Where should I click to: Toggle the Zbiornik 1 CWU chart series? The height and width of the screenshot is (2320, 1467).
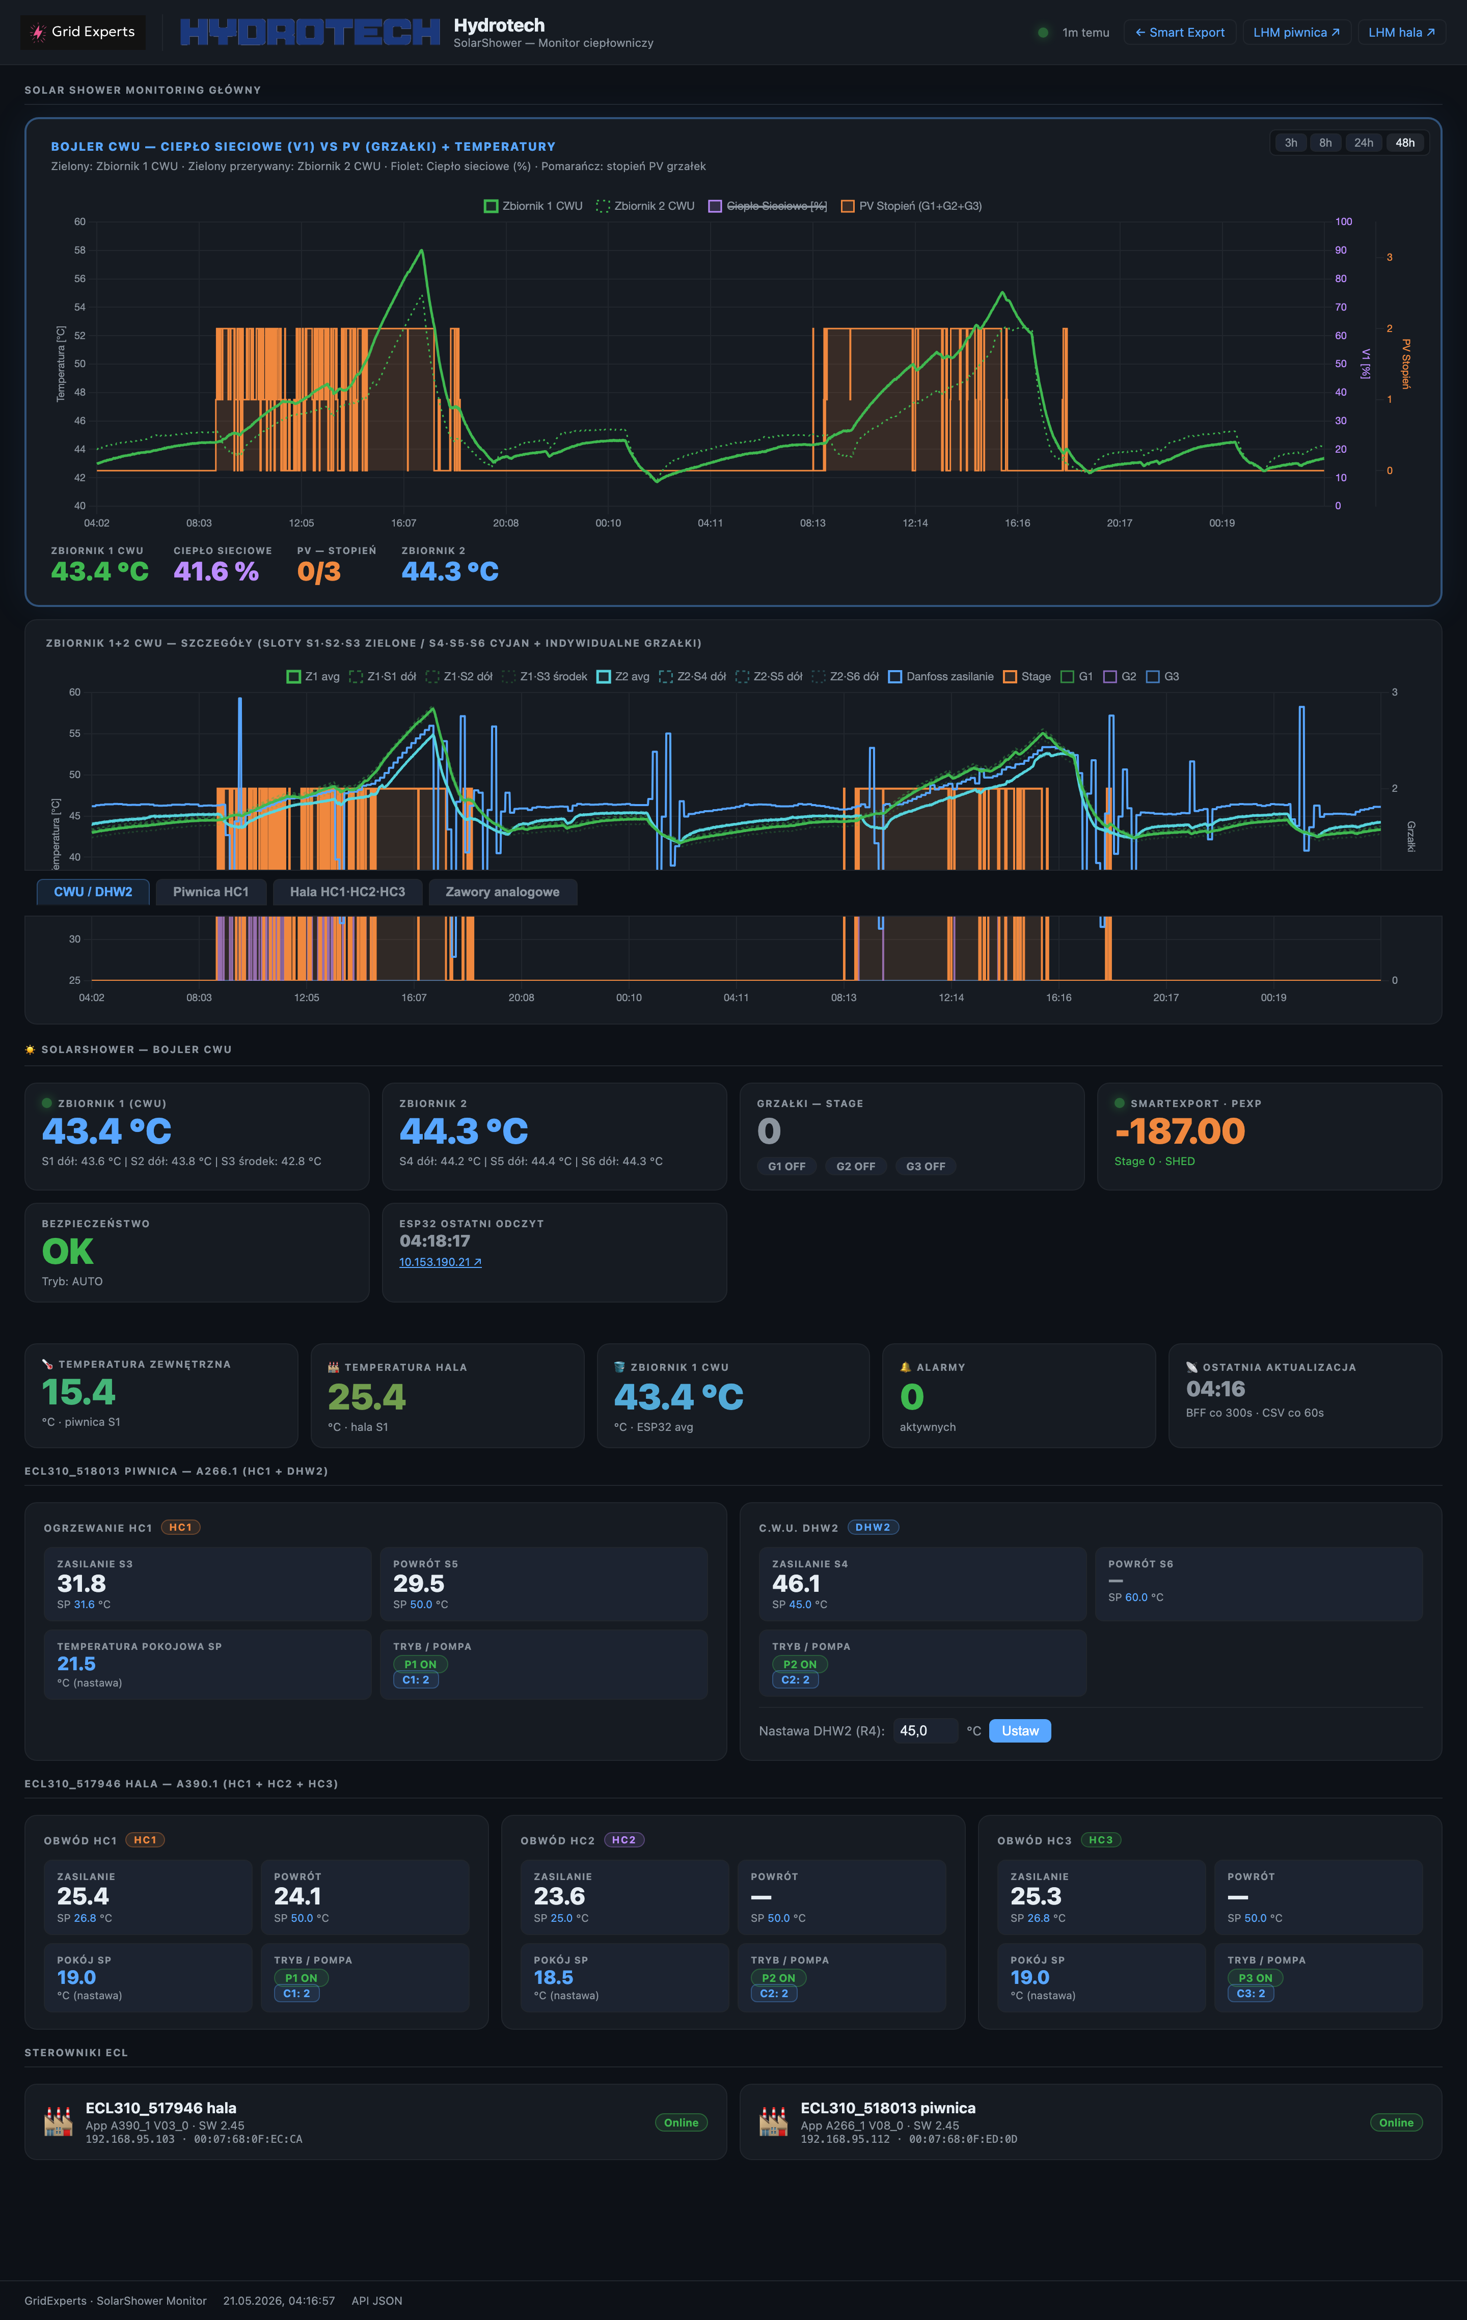[533, 206]
